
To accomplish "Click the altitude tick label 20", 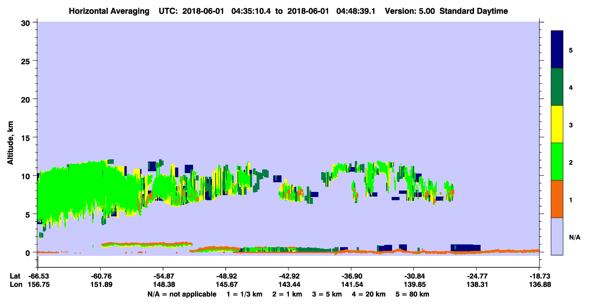I will point(27,99).
